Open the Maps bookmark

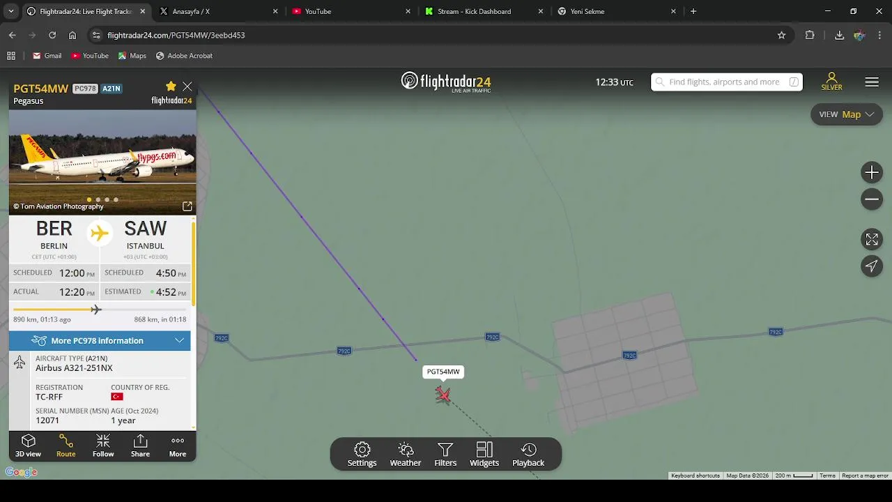pyautogui.click(x=132, y=56)
